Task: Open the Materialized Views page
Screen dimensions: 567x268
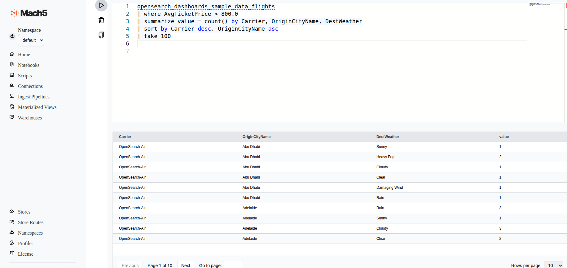Action: (37, 107)
